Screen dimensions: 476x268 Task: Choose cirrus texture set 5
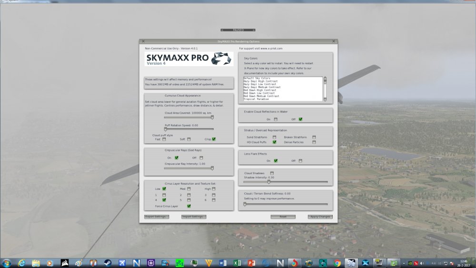pyautogui.click(x=189, y=200)
